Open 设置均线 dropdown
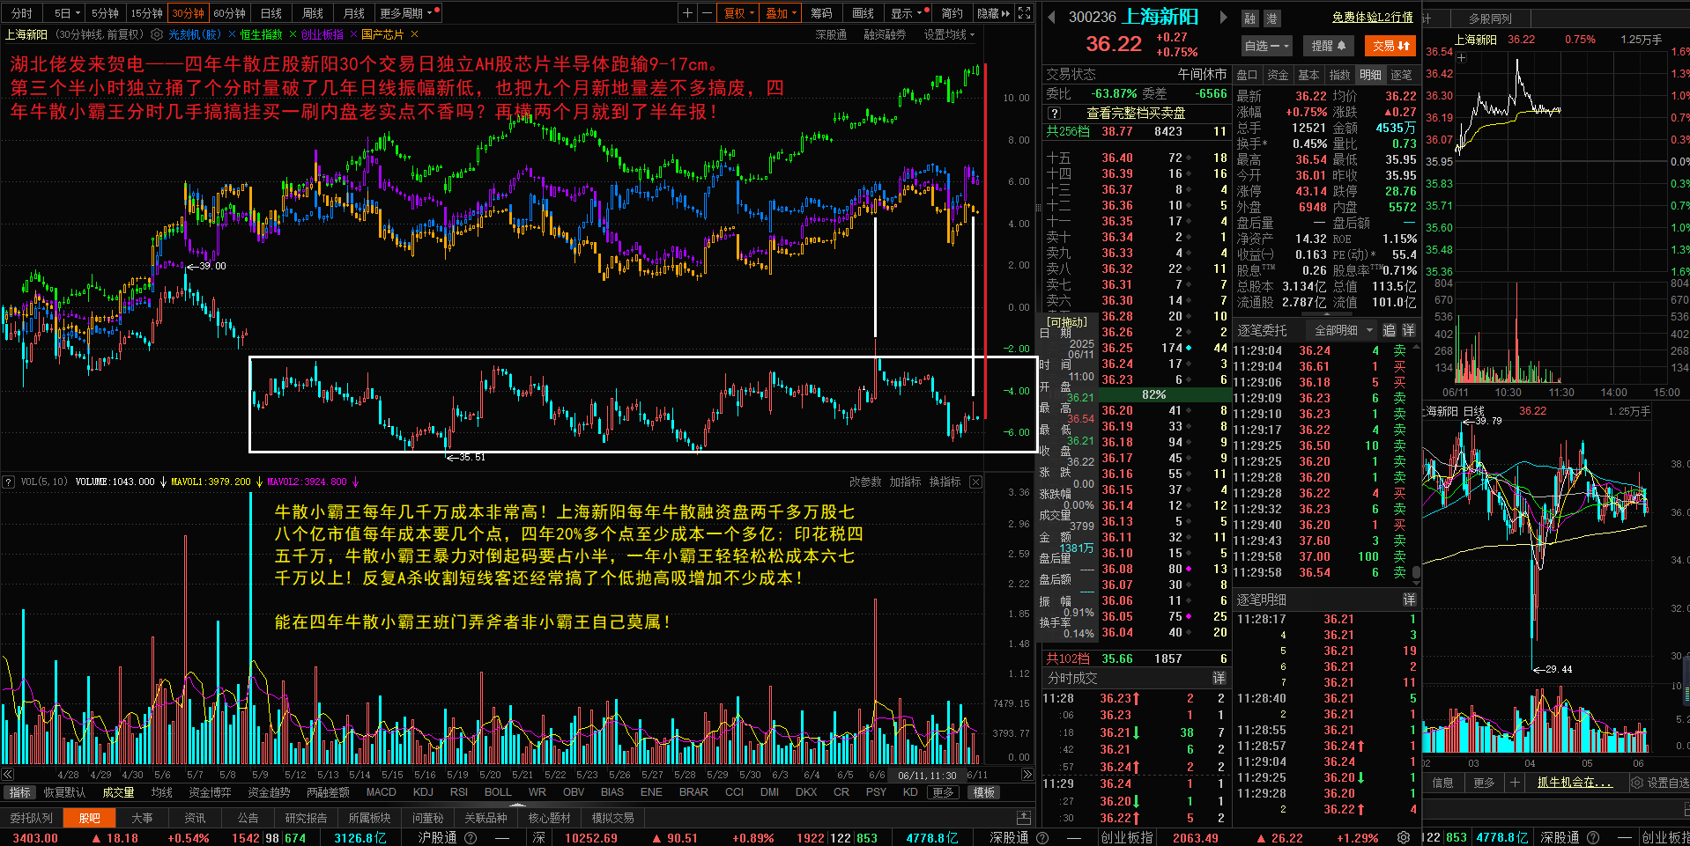Image resolution: width=1690 pixels, height=846 pixels. click(949, 34)
